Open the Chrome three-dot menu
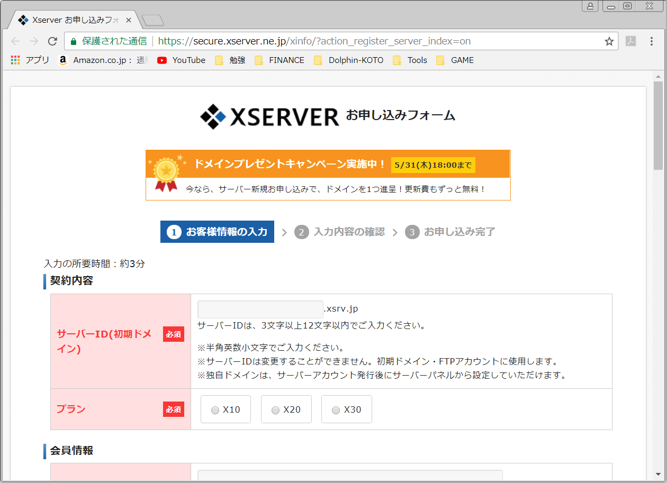 click(x=652, y=41)
